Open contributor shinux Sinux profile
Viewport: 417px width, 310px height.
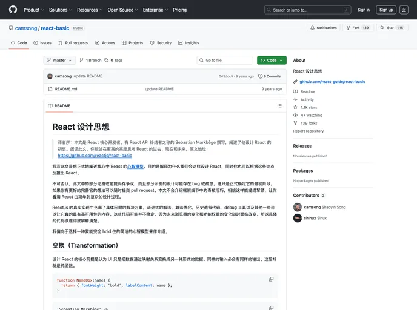click(315, 218)
